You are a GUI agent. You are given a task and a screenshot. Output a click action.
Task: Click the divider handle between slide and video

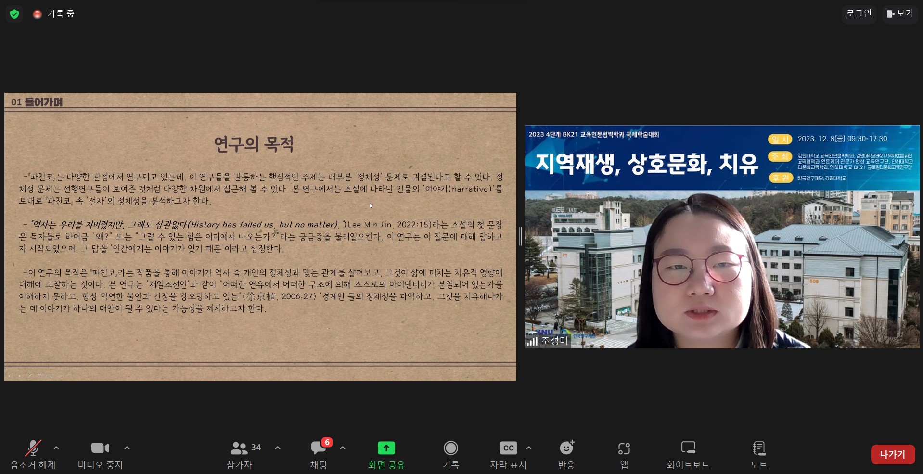(521, 237)
